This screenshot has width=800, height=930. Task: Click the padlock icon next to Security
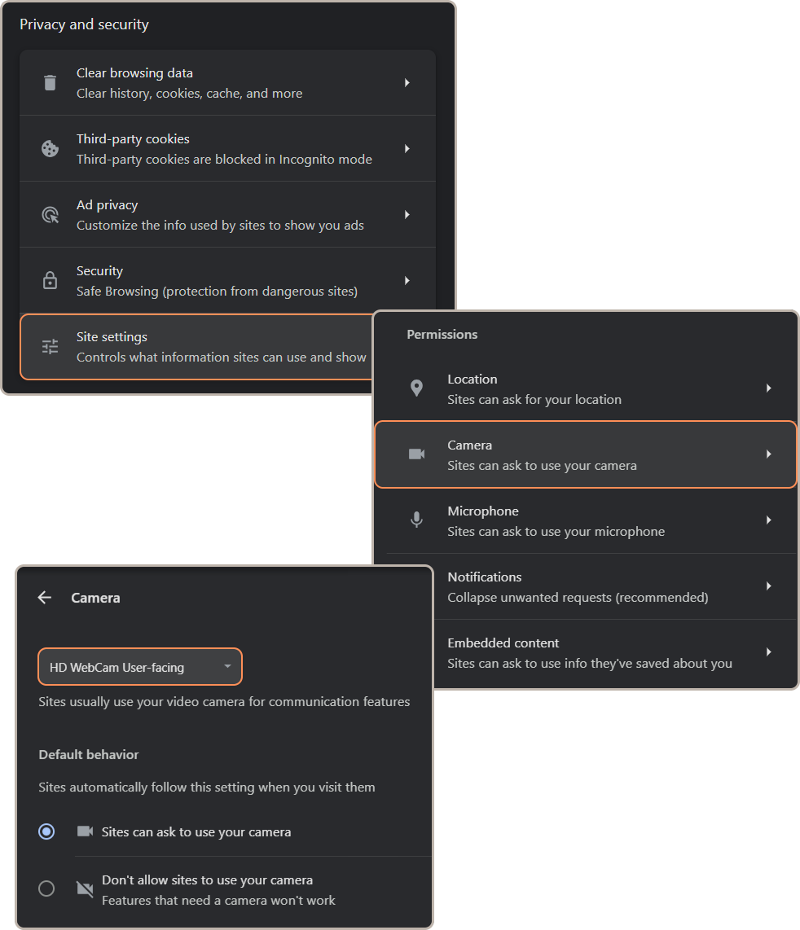(50, 281)
